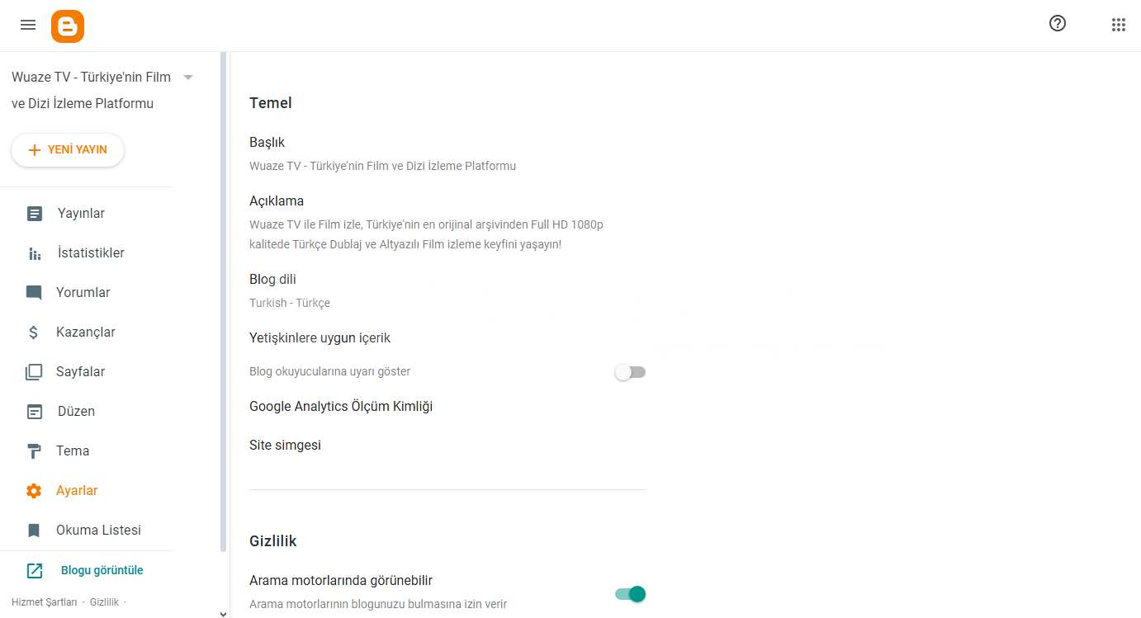Disable the search engine visibility toggle

coord(630,594)
